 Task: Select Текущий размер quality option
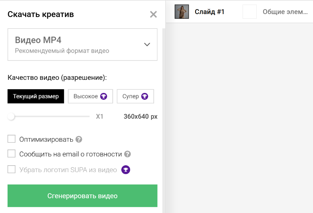36,97
